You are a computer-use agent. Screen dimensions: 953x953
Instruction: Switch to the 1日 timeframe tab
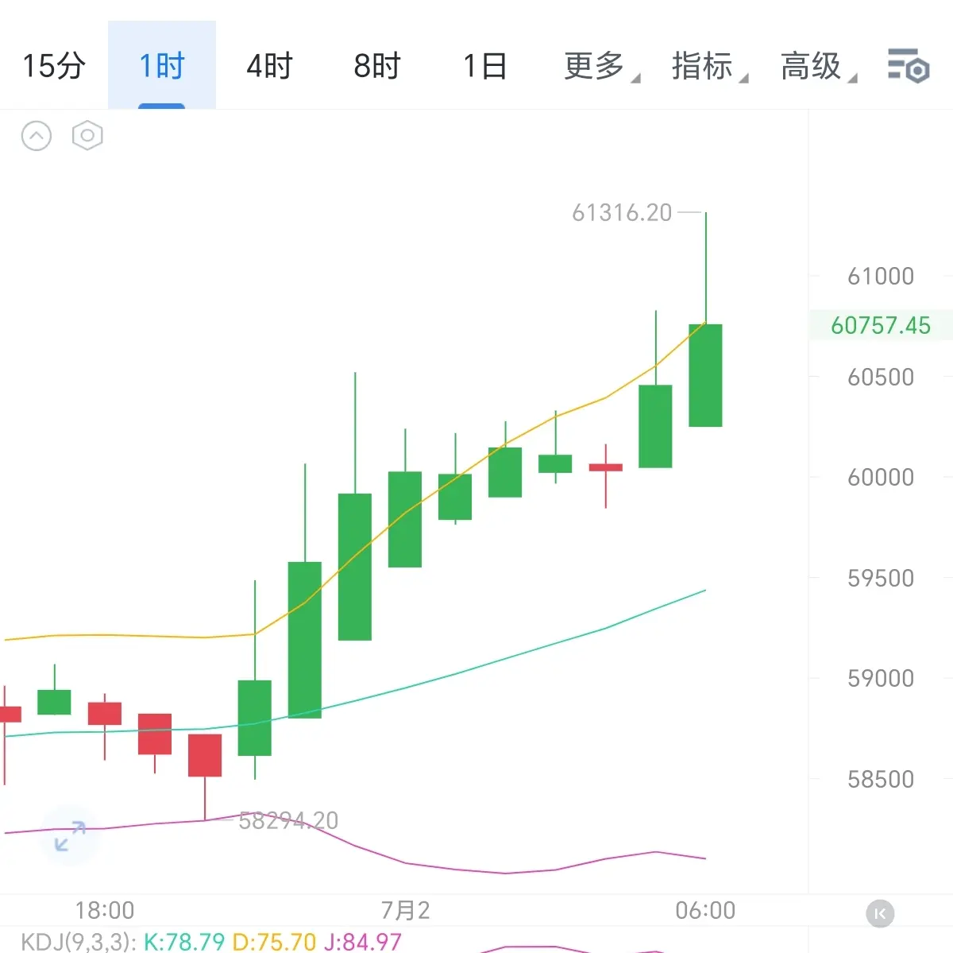click(x=485, y=65)
